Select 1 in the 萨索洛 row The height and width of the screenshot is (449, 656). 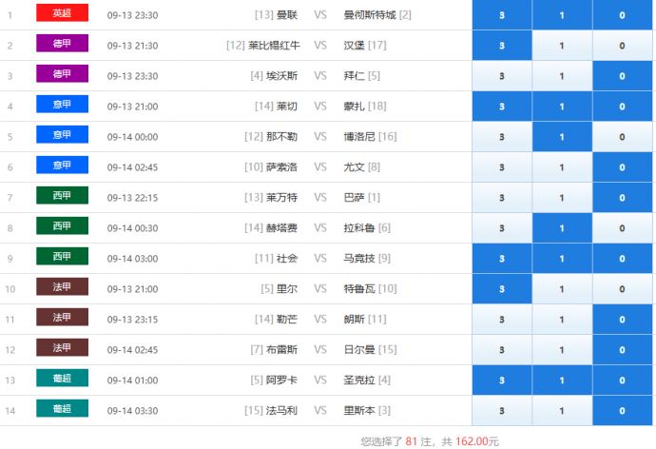[x=562, y=167]
